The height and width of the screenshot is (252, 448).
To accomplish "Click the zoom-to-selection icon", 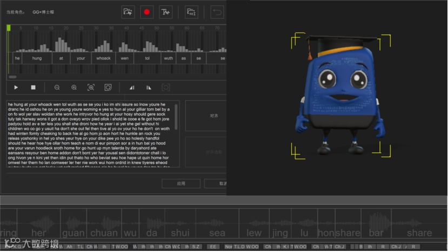I will pyautogui.click(x=91, y=87).
